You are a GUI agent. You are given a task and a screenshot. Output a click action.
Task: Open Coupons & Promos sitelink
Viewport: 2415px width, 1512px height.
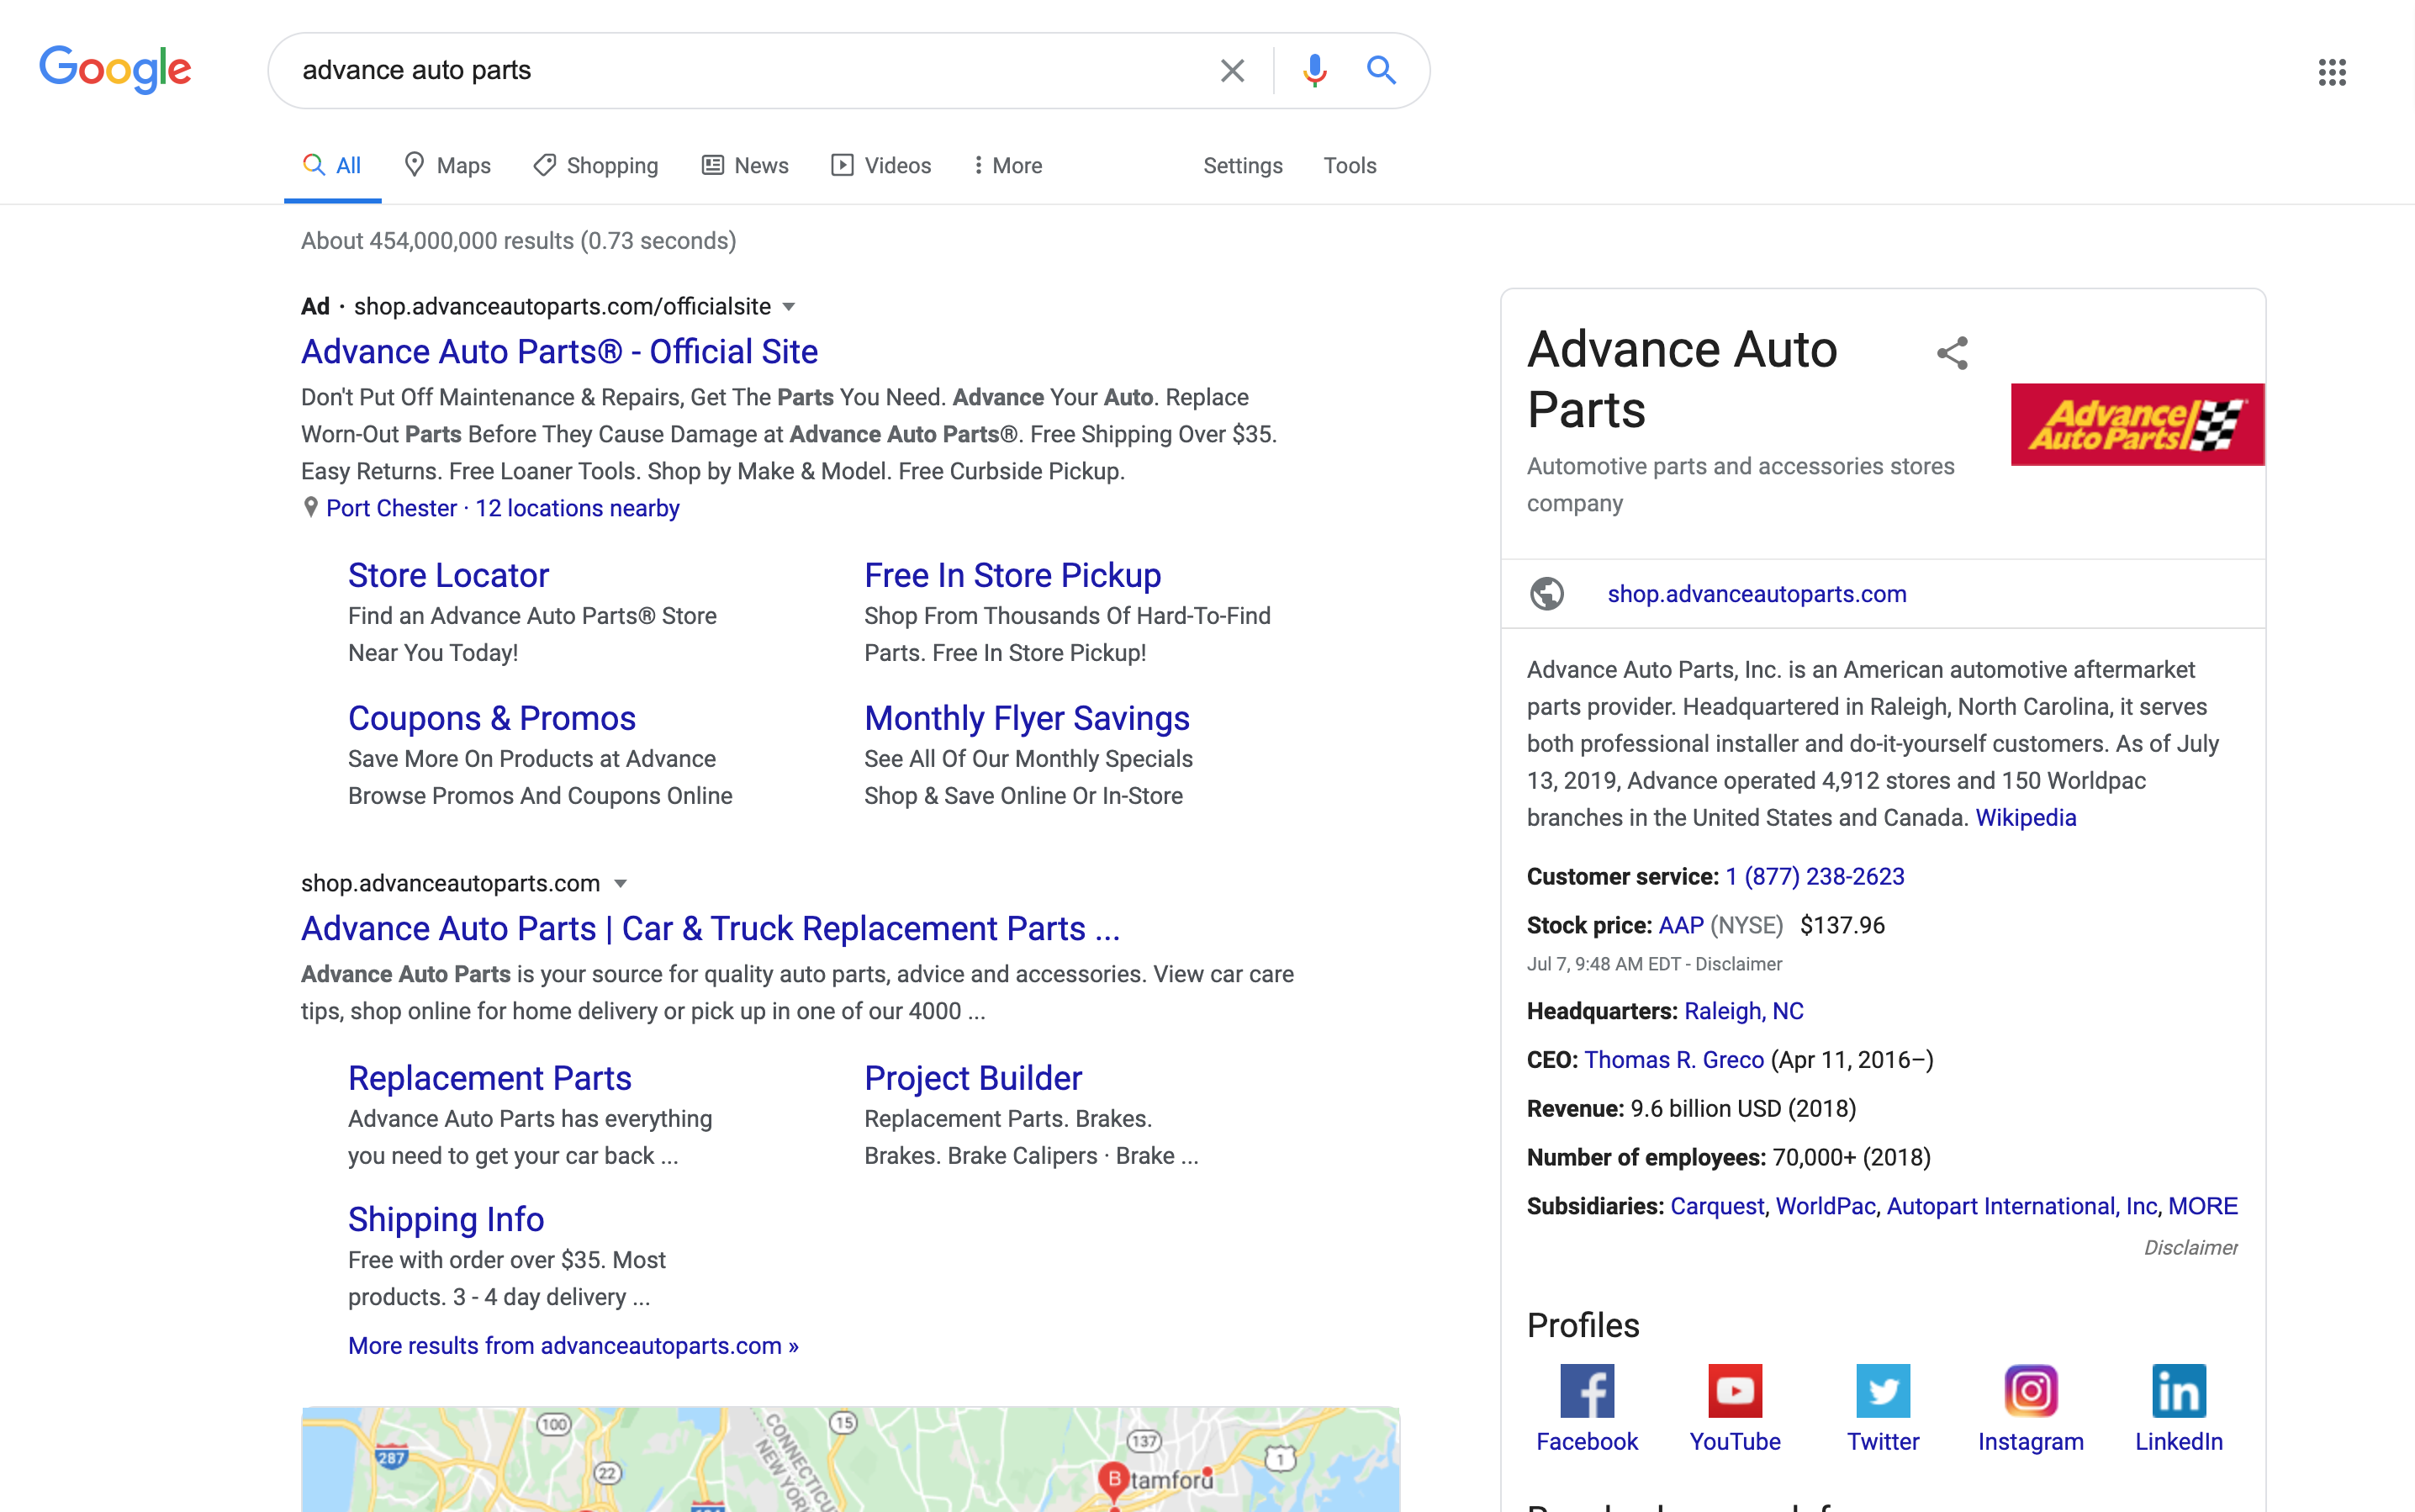click(x=492, y=718)
